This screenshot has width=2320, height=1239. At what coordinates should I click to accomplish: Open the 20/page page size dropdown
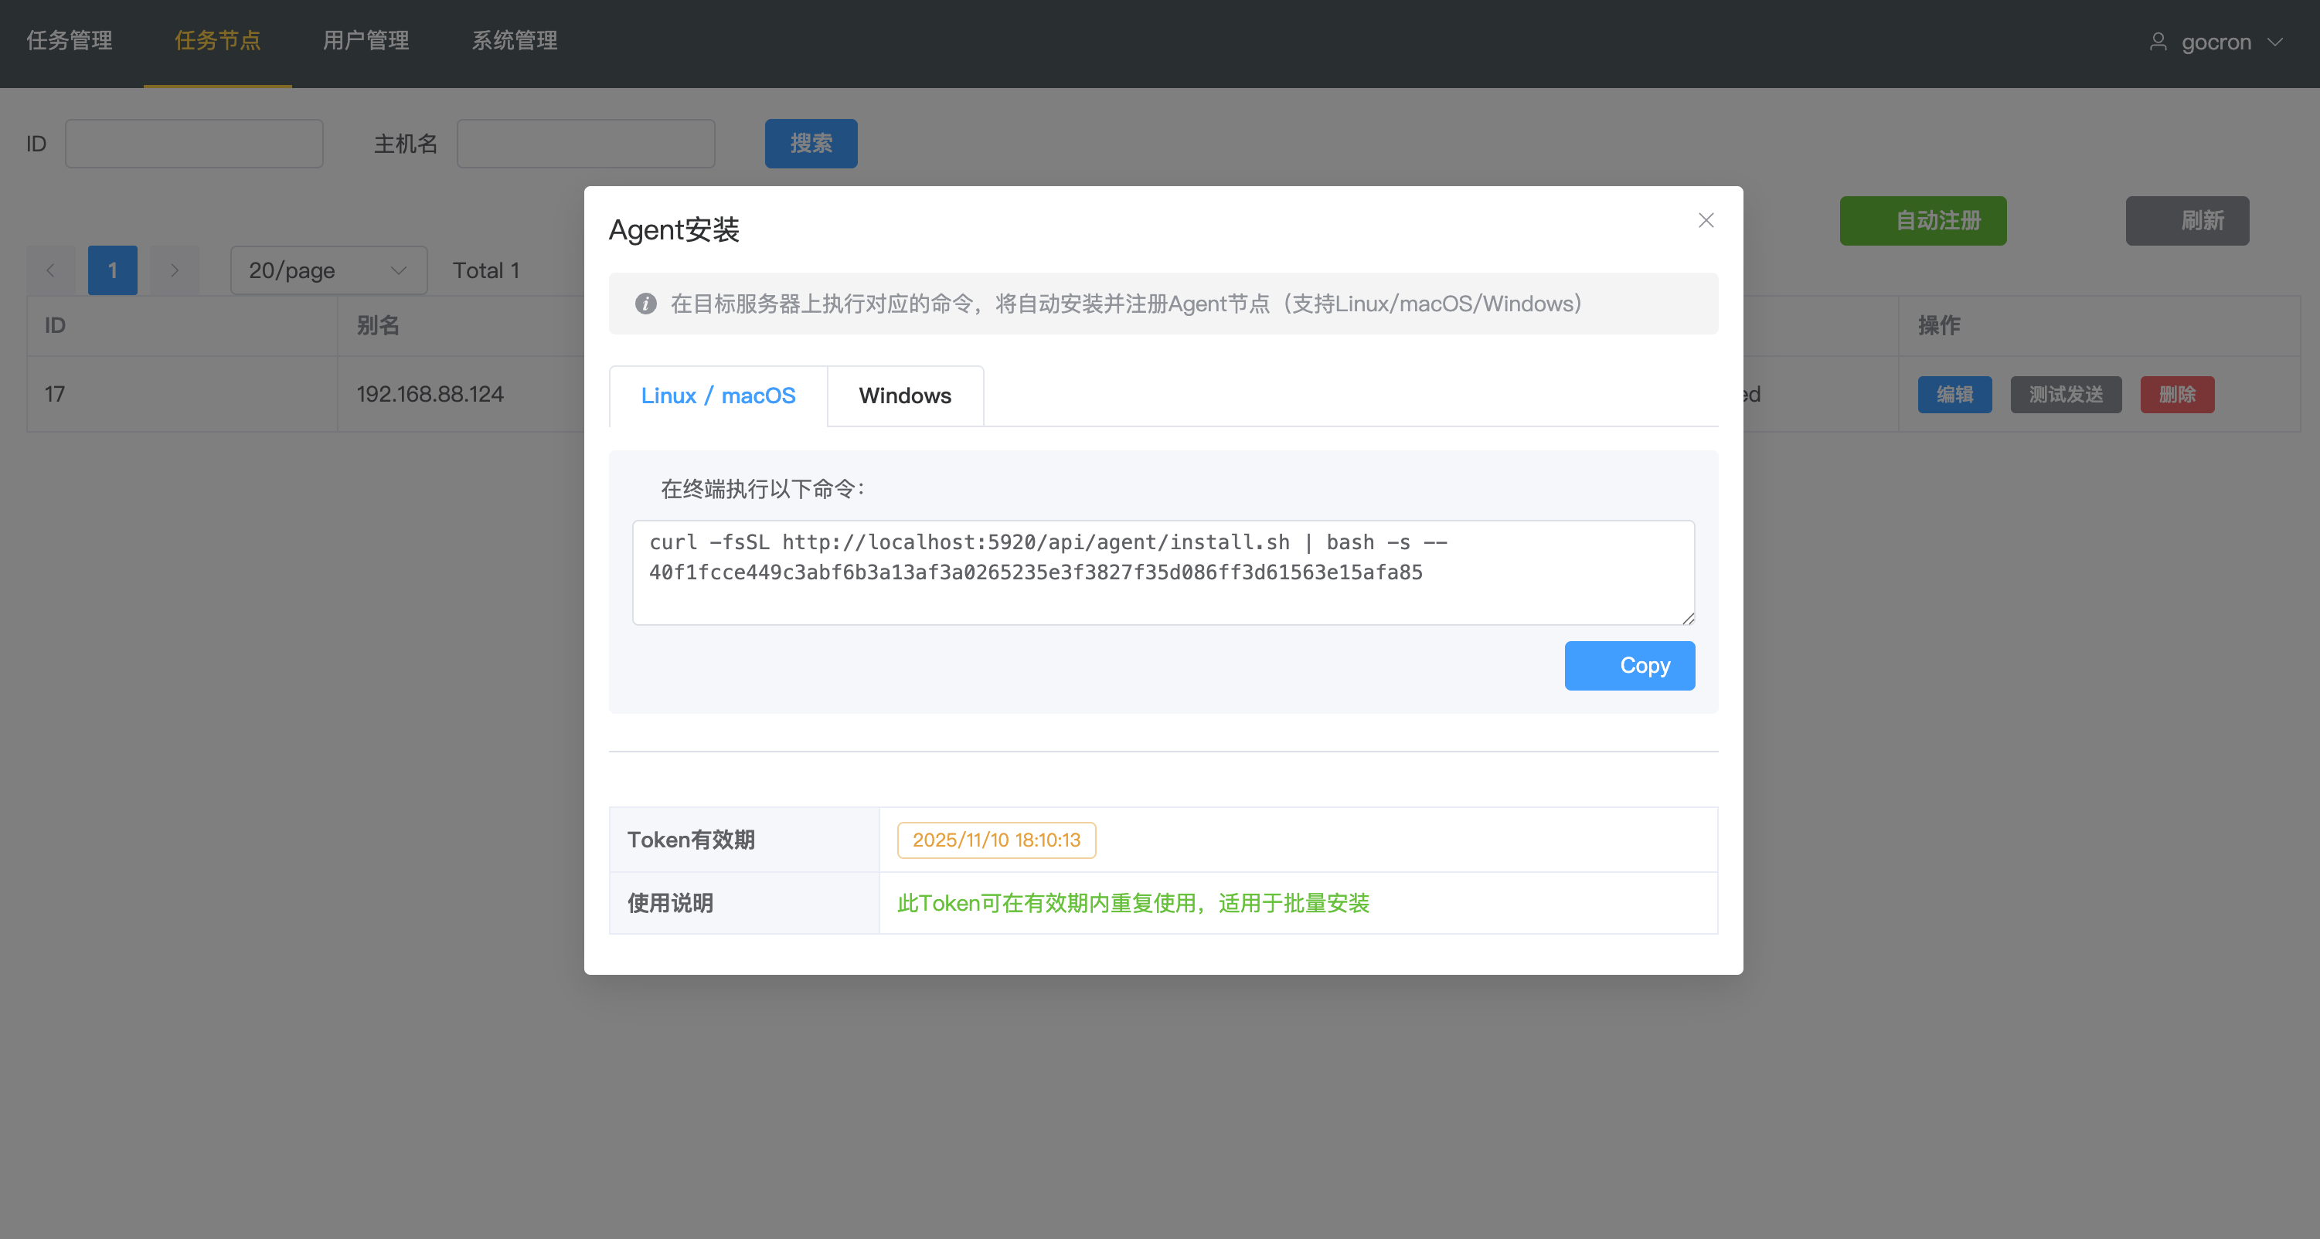[x=328, y=270]
